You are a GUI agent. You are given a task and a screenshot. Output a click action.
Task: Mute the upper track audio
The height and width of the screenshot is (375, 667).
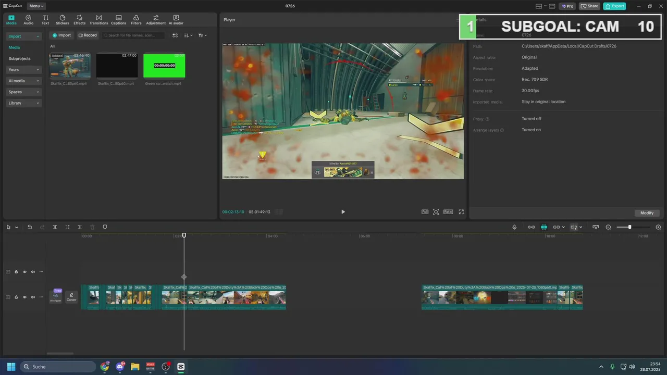(x=33, y=272)
